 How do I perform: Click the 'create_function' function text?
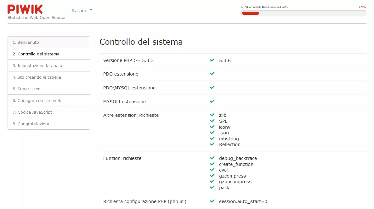pyautogui.click(x=236, y=164)
